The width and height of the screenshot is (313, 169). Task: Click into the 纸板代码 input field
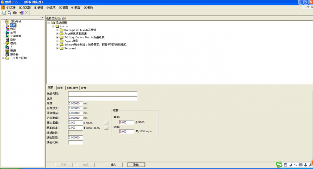click(x=103, y=94)
